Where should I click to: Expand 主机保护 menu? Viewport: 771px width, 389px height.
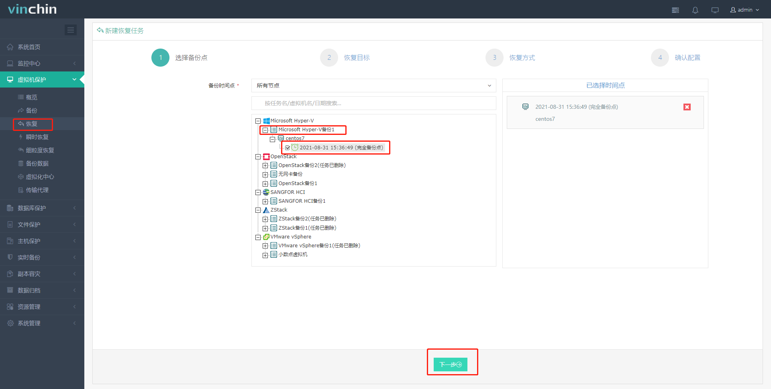[42, 241]
